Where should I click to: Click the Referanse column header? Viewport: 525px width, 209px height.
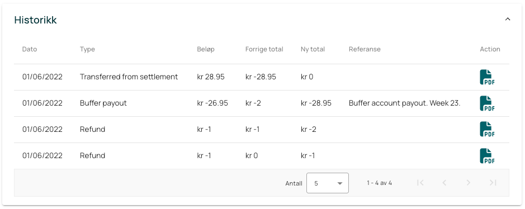(365, 49)
